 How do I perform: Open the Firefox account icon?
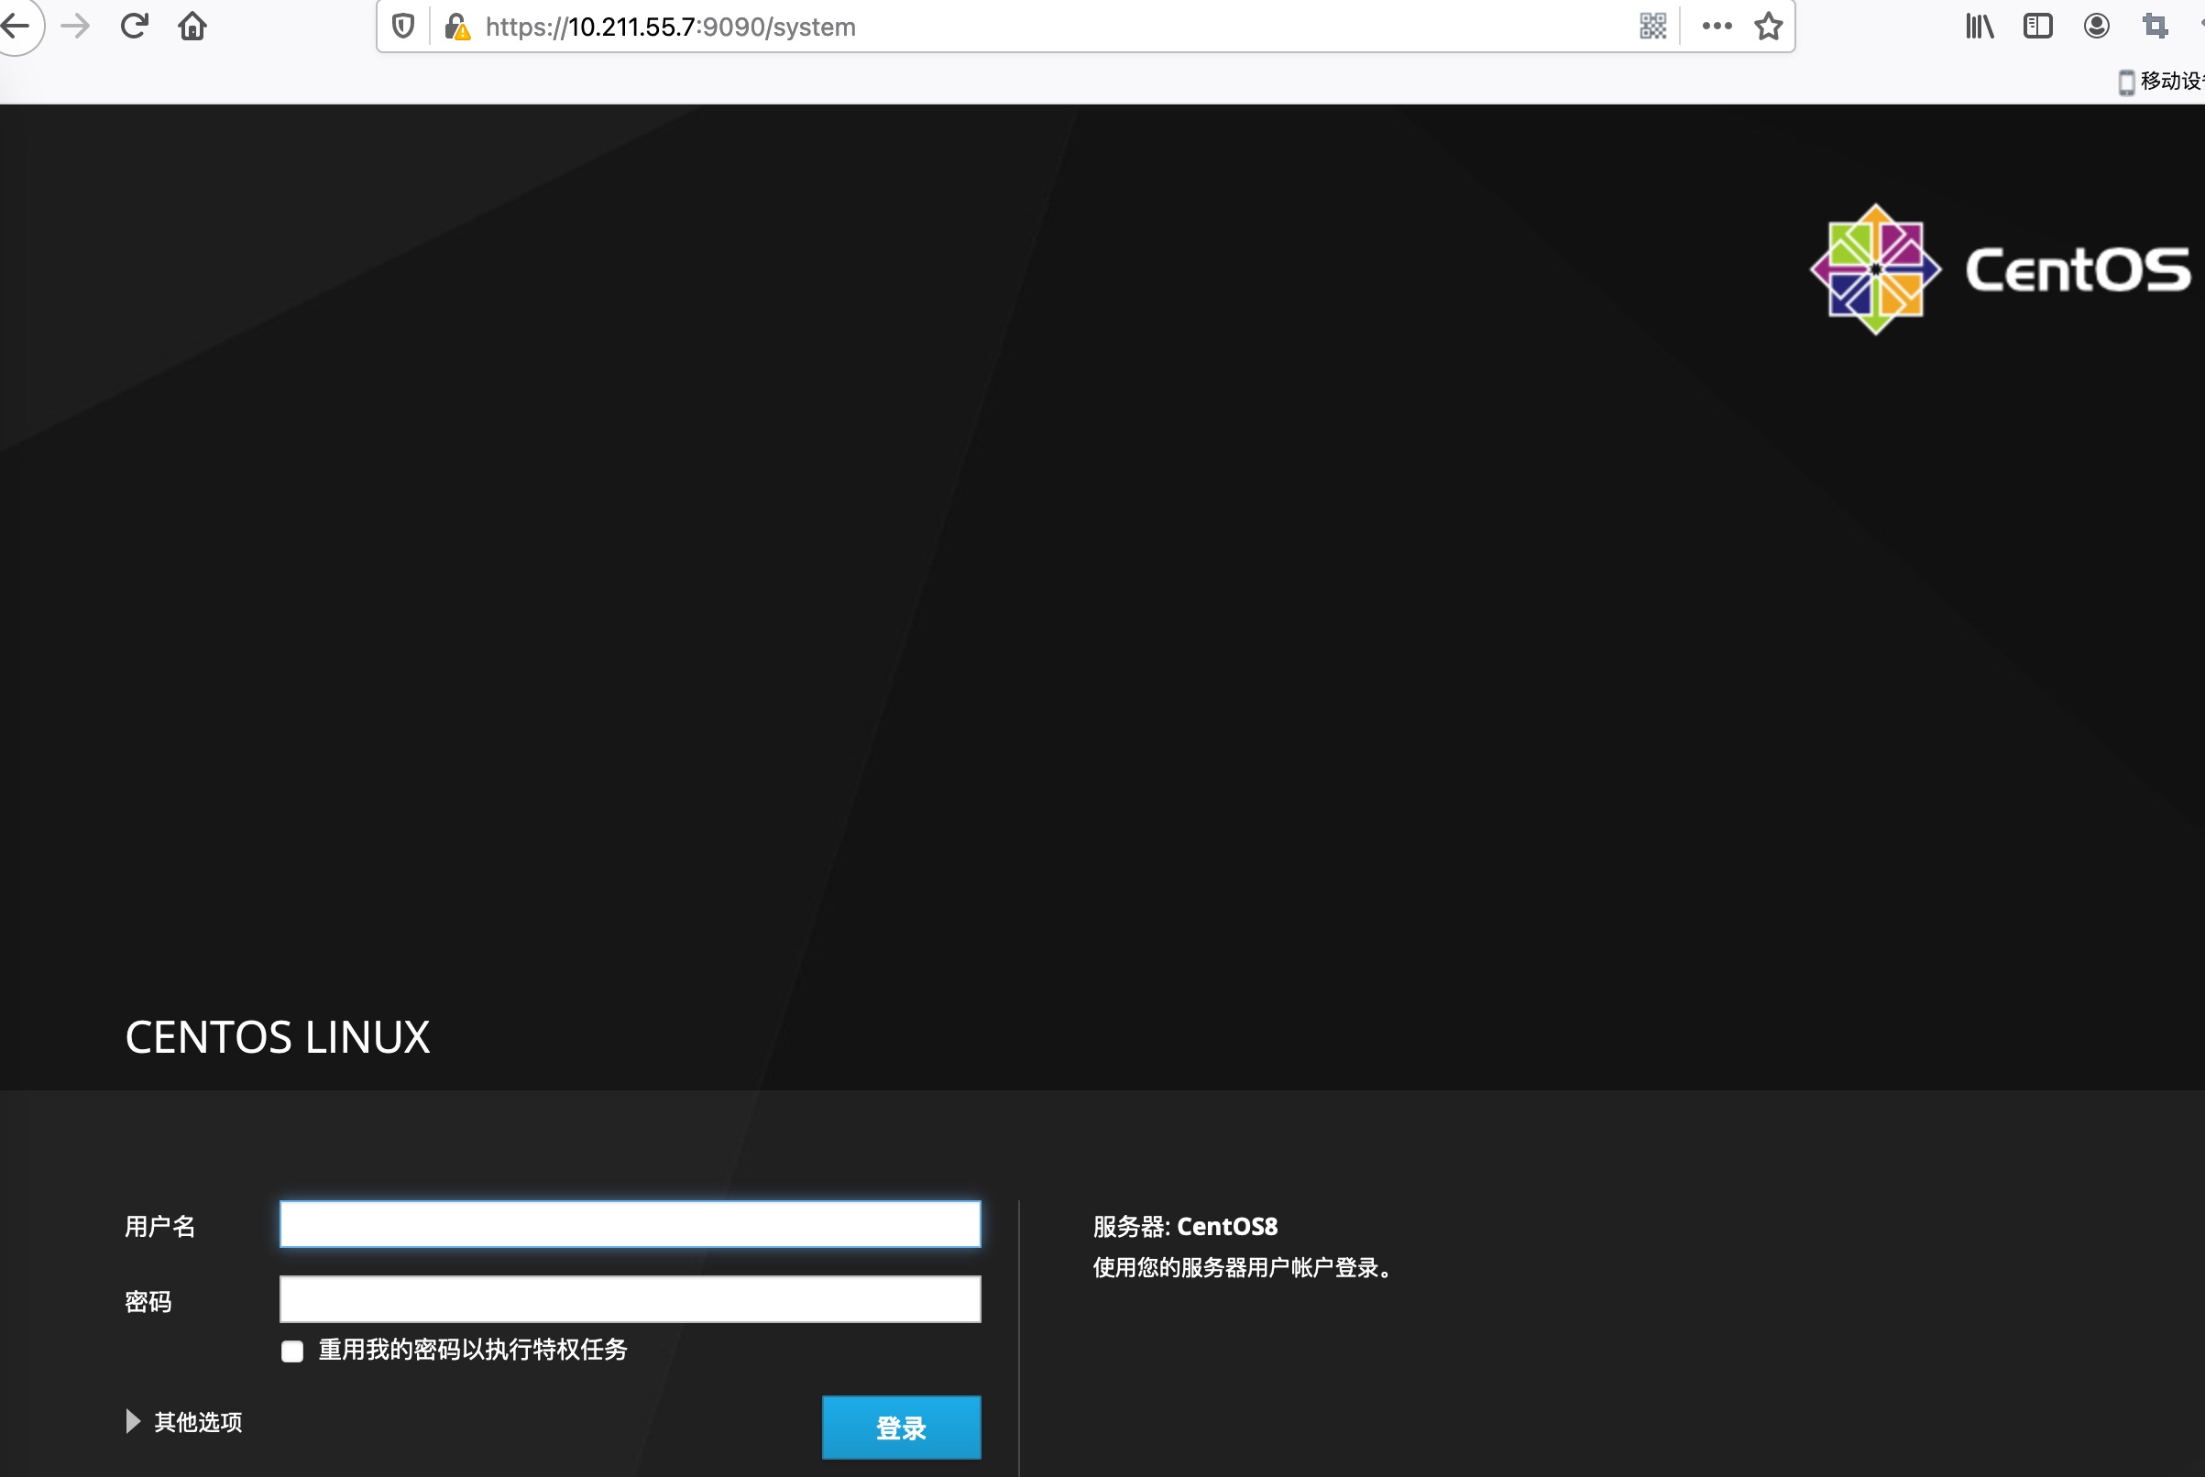pyautogui.click(x=2096, y=27)
